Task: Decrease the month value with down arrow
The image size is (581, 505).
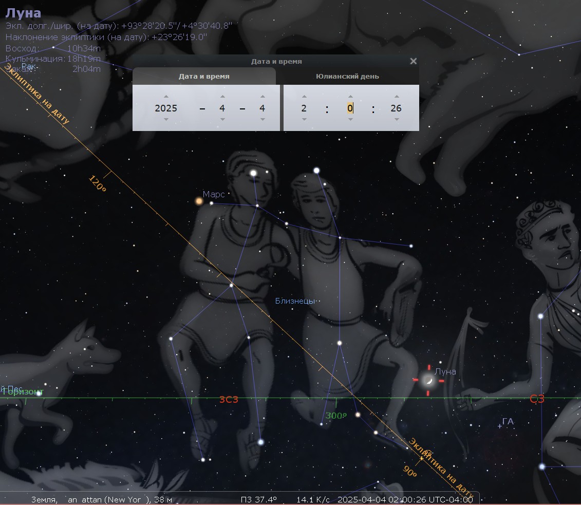Action: [222, 119]
